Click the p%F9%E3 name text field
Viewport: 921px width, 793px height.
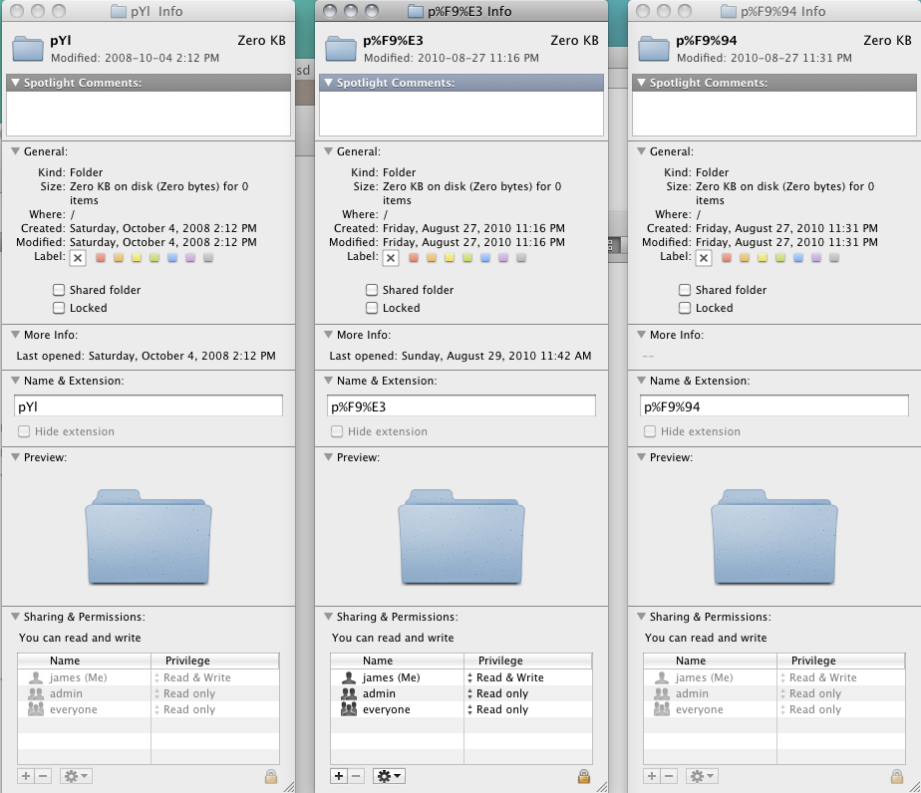(461, 406)
